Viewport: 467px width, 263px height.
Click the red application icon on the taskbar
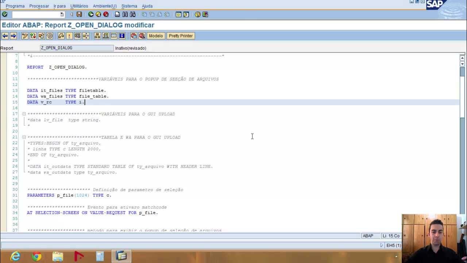point(79,256)
